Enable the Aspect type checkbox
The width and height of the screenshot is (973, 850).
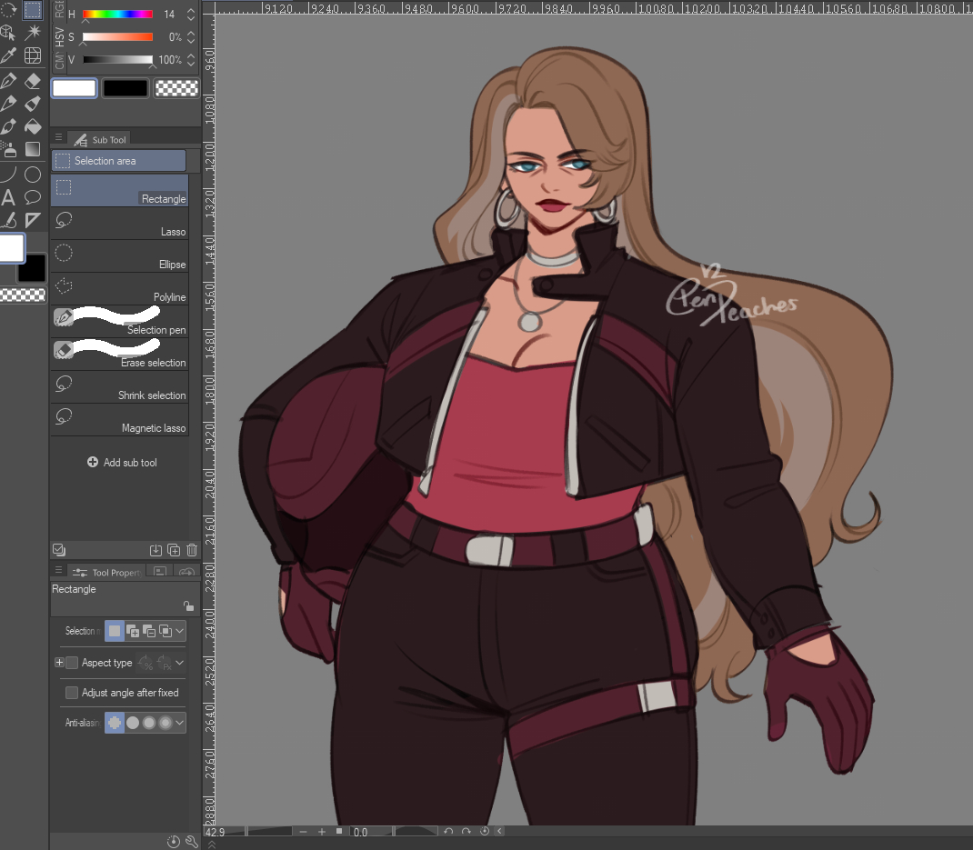[x=72, y=663]
